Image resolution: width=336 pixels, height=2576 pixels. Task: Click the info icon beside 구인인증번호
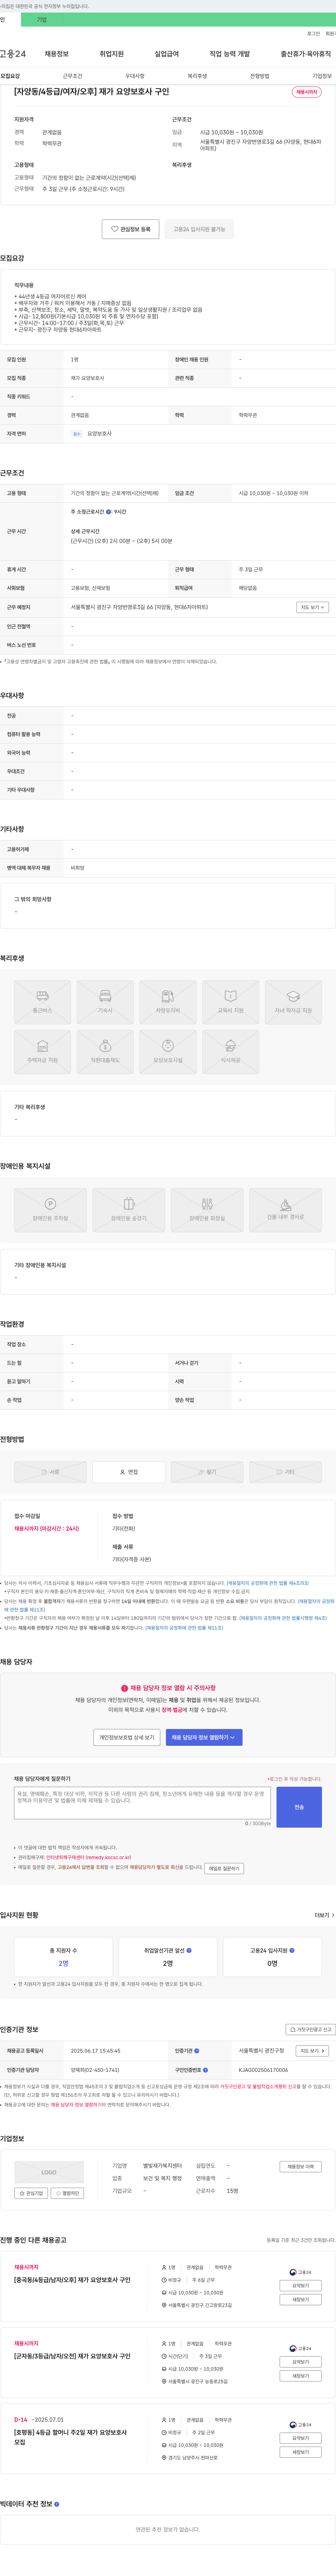[x=206, y=2070]
